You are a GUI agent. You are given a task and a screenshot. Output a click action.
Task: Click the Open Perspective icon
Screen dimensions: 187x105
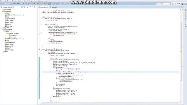172,4
